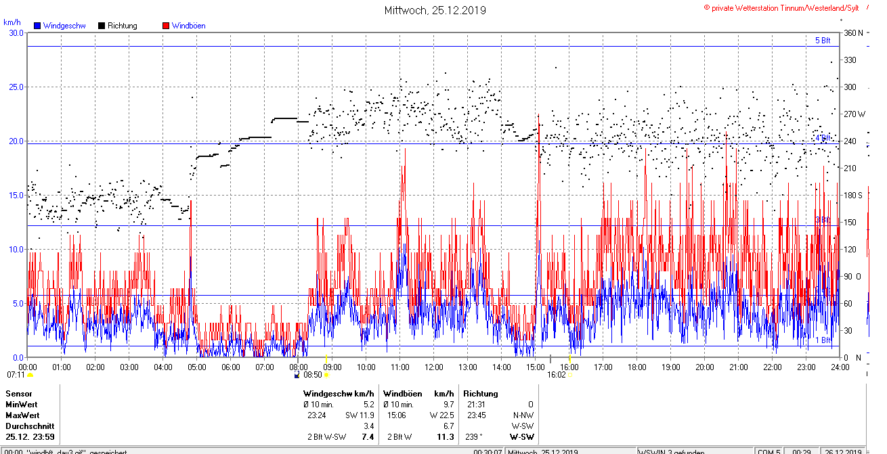Click the 25.0 value on left axis
887x454 pixels.
click(x=16, y=87)
